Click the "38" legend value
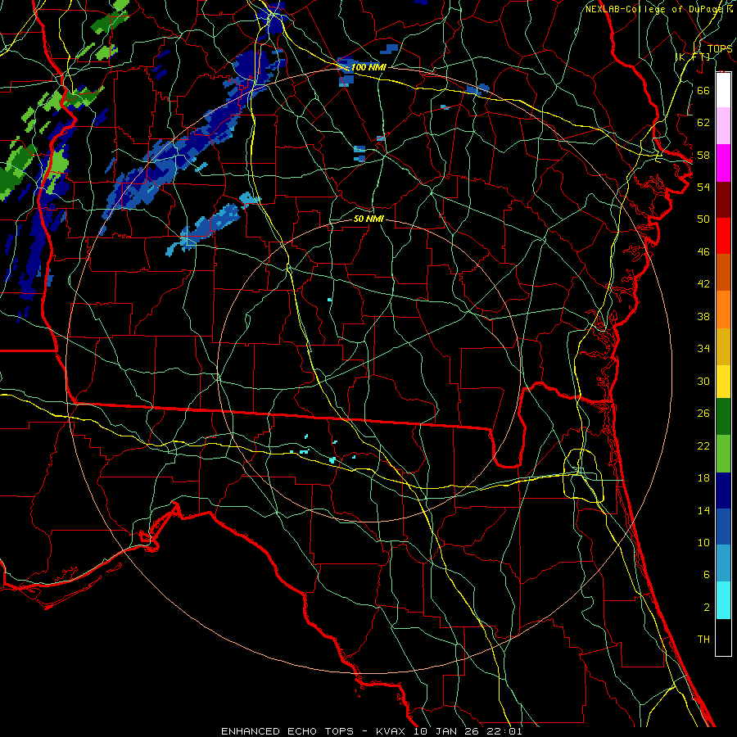Viewport: 737px width, 737px height. pyautogui.click(x=703, y=316)
